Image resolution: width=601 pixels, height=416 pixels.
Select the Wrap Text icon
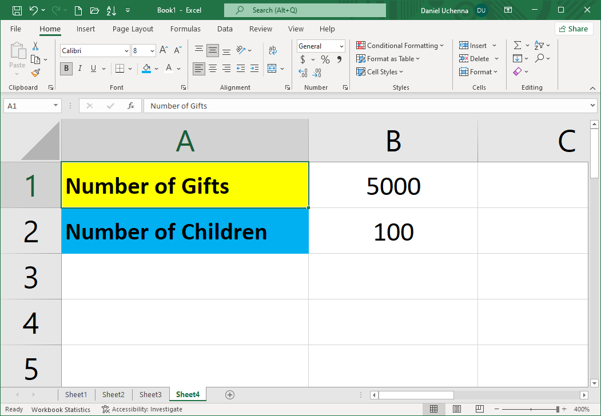(272, 50)
